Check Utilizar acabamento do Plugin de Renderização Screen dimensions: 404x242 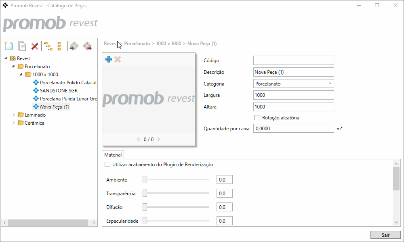pyautogui.click(x=107, y=164)
